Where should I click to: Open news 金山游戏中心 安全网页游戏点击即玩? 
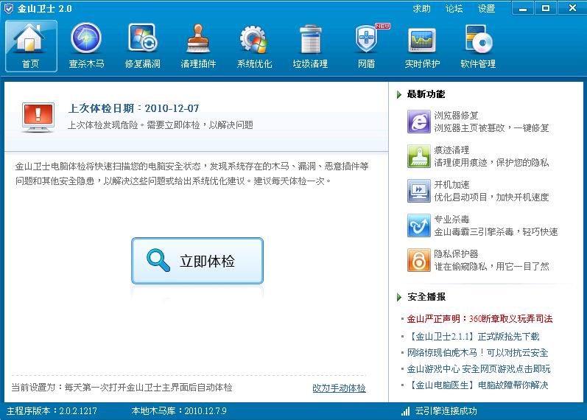(479, 369)
